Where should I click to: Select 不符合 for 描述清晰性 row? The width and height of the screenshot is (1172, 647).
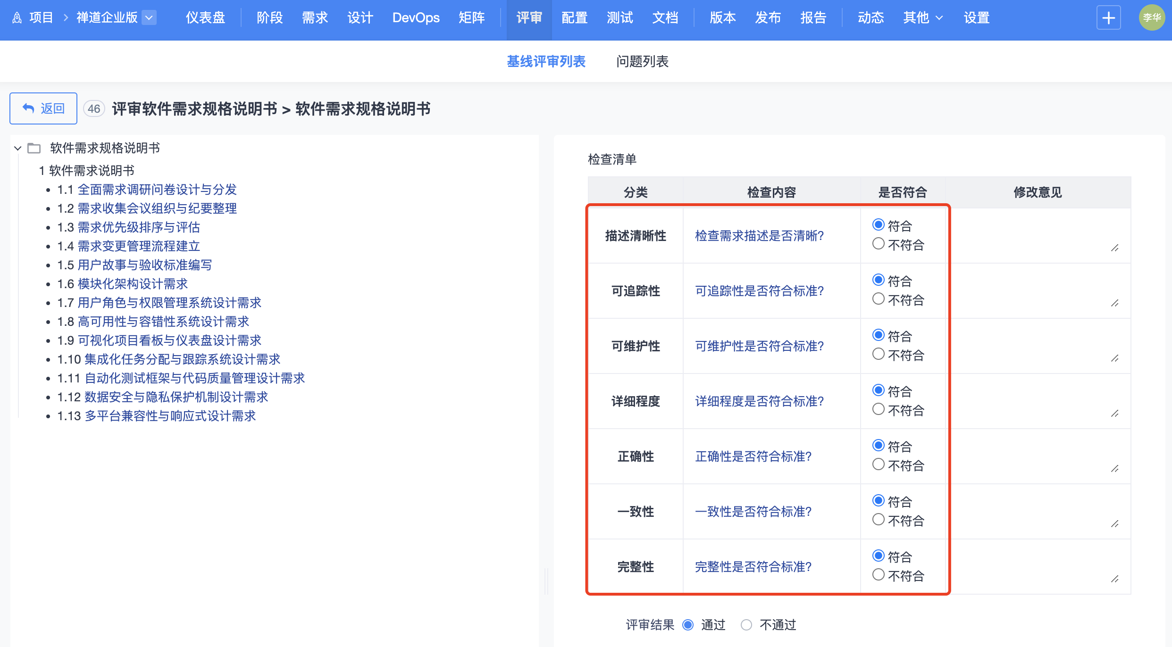point(878,244)
